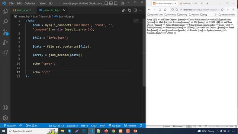The image size is (238, 134).
Task: Go to the browser home page
Action: pos(165,10)
